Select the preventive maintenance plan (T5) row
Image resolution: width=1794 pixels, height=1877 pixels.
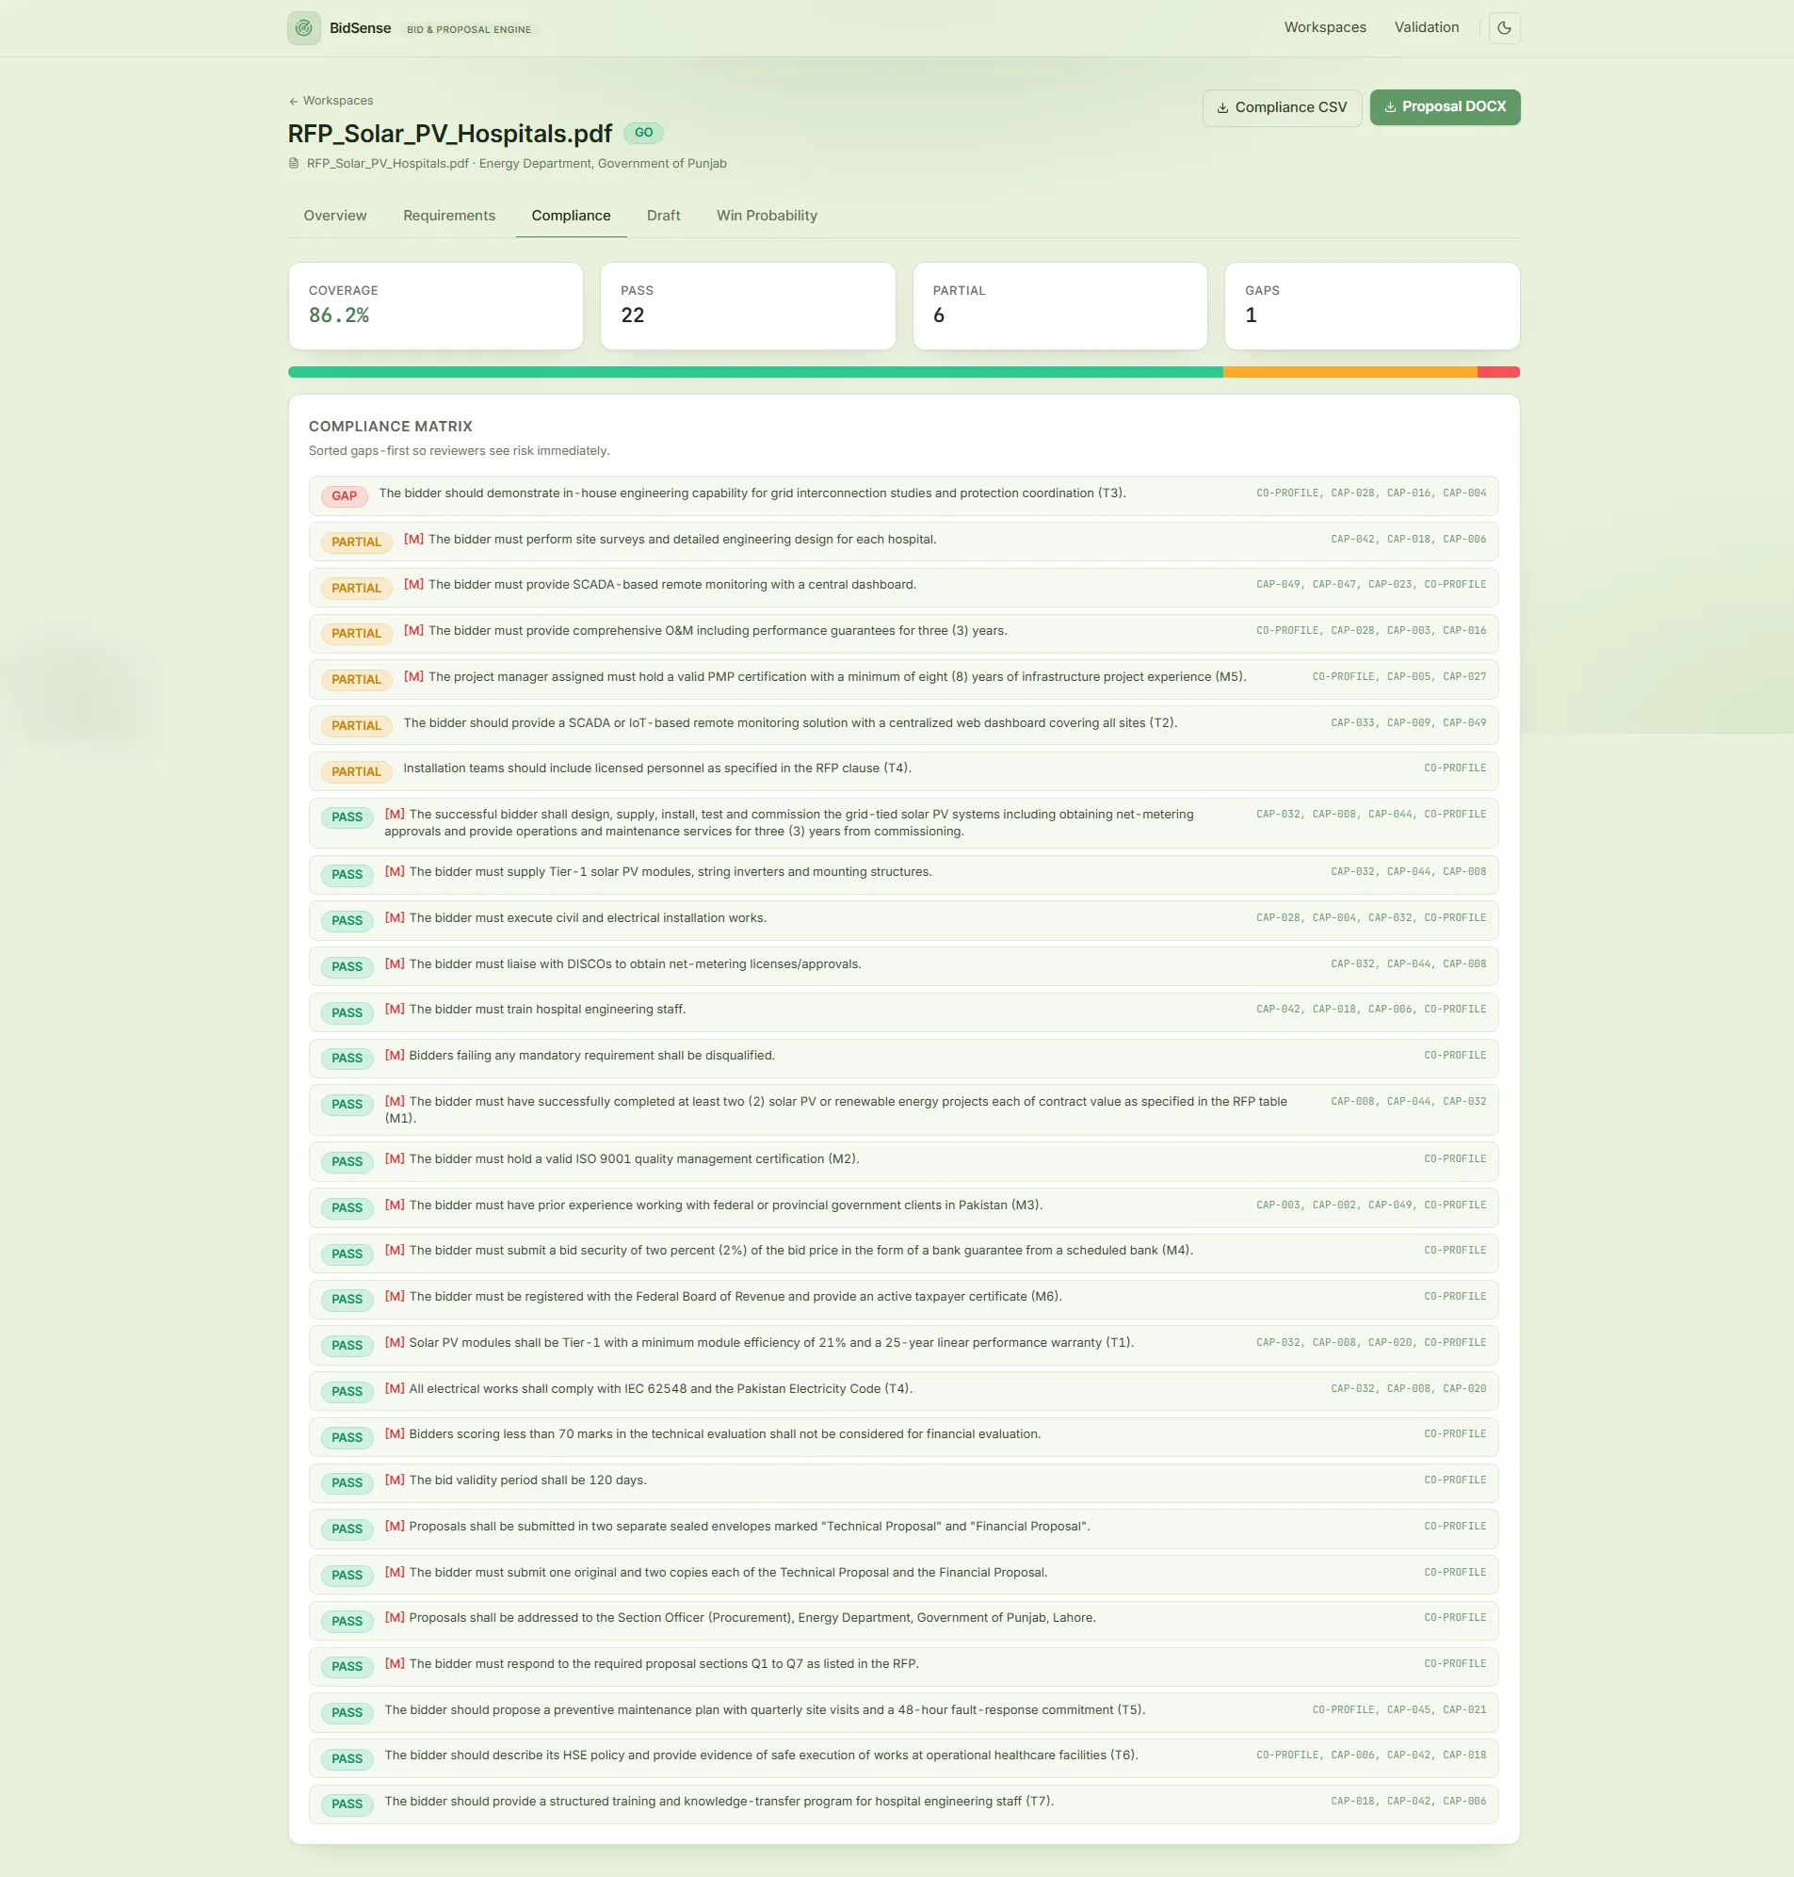tap(903, 1711)
